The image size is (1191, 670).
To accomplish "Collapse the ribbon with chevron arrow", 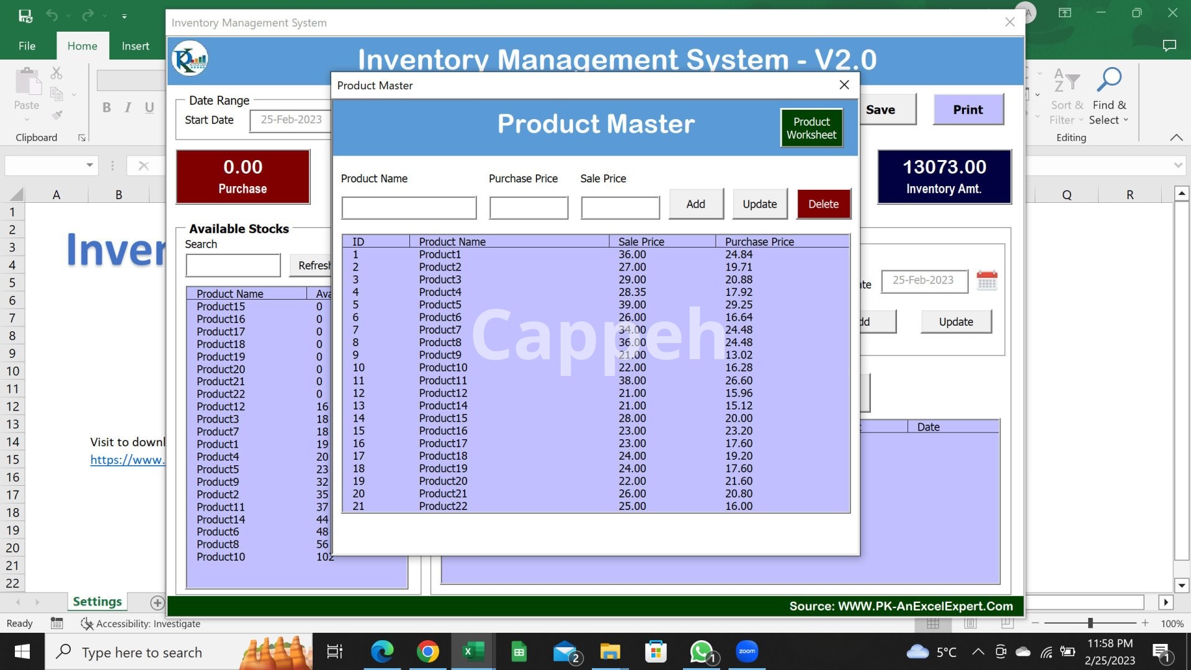I will [1176, 138].
